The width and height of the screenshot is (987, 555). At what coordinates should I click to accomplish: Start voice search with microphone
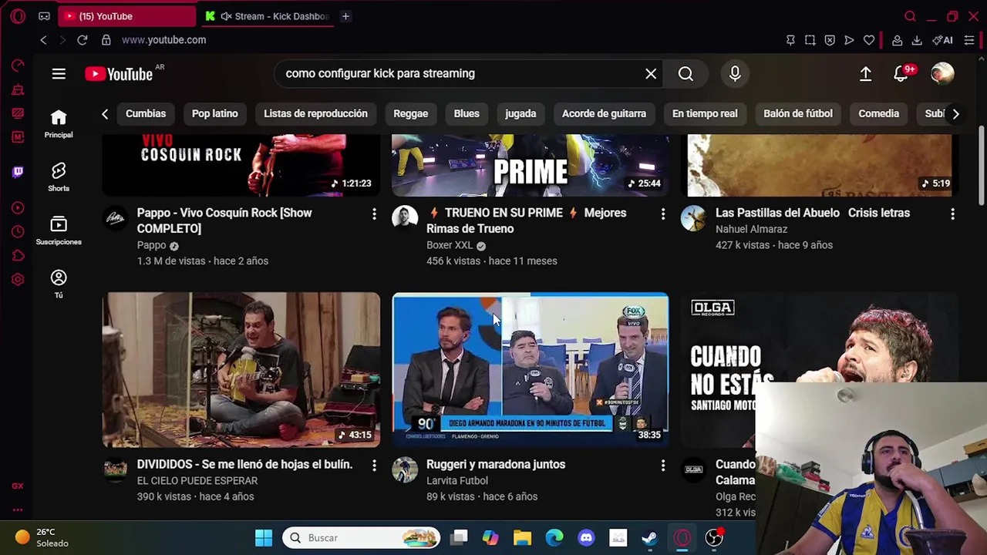click(x=735, y=74)
